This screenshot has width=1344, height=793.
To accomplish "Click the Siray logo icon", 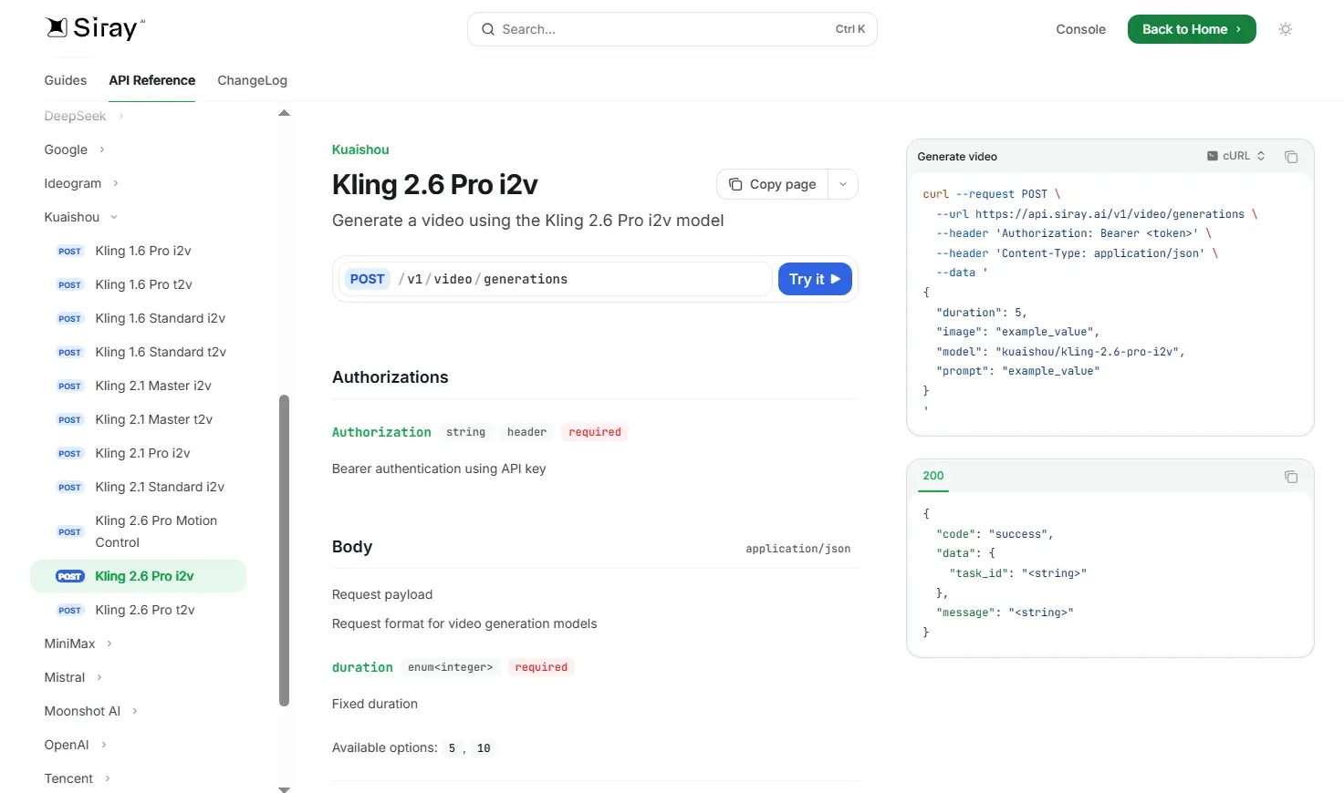I will [57, 27].
